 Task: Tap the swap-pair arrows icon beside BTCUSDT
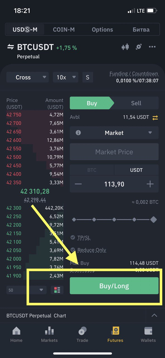(10, 47)
